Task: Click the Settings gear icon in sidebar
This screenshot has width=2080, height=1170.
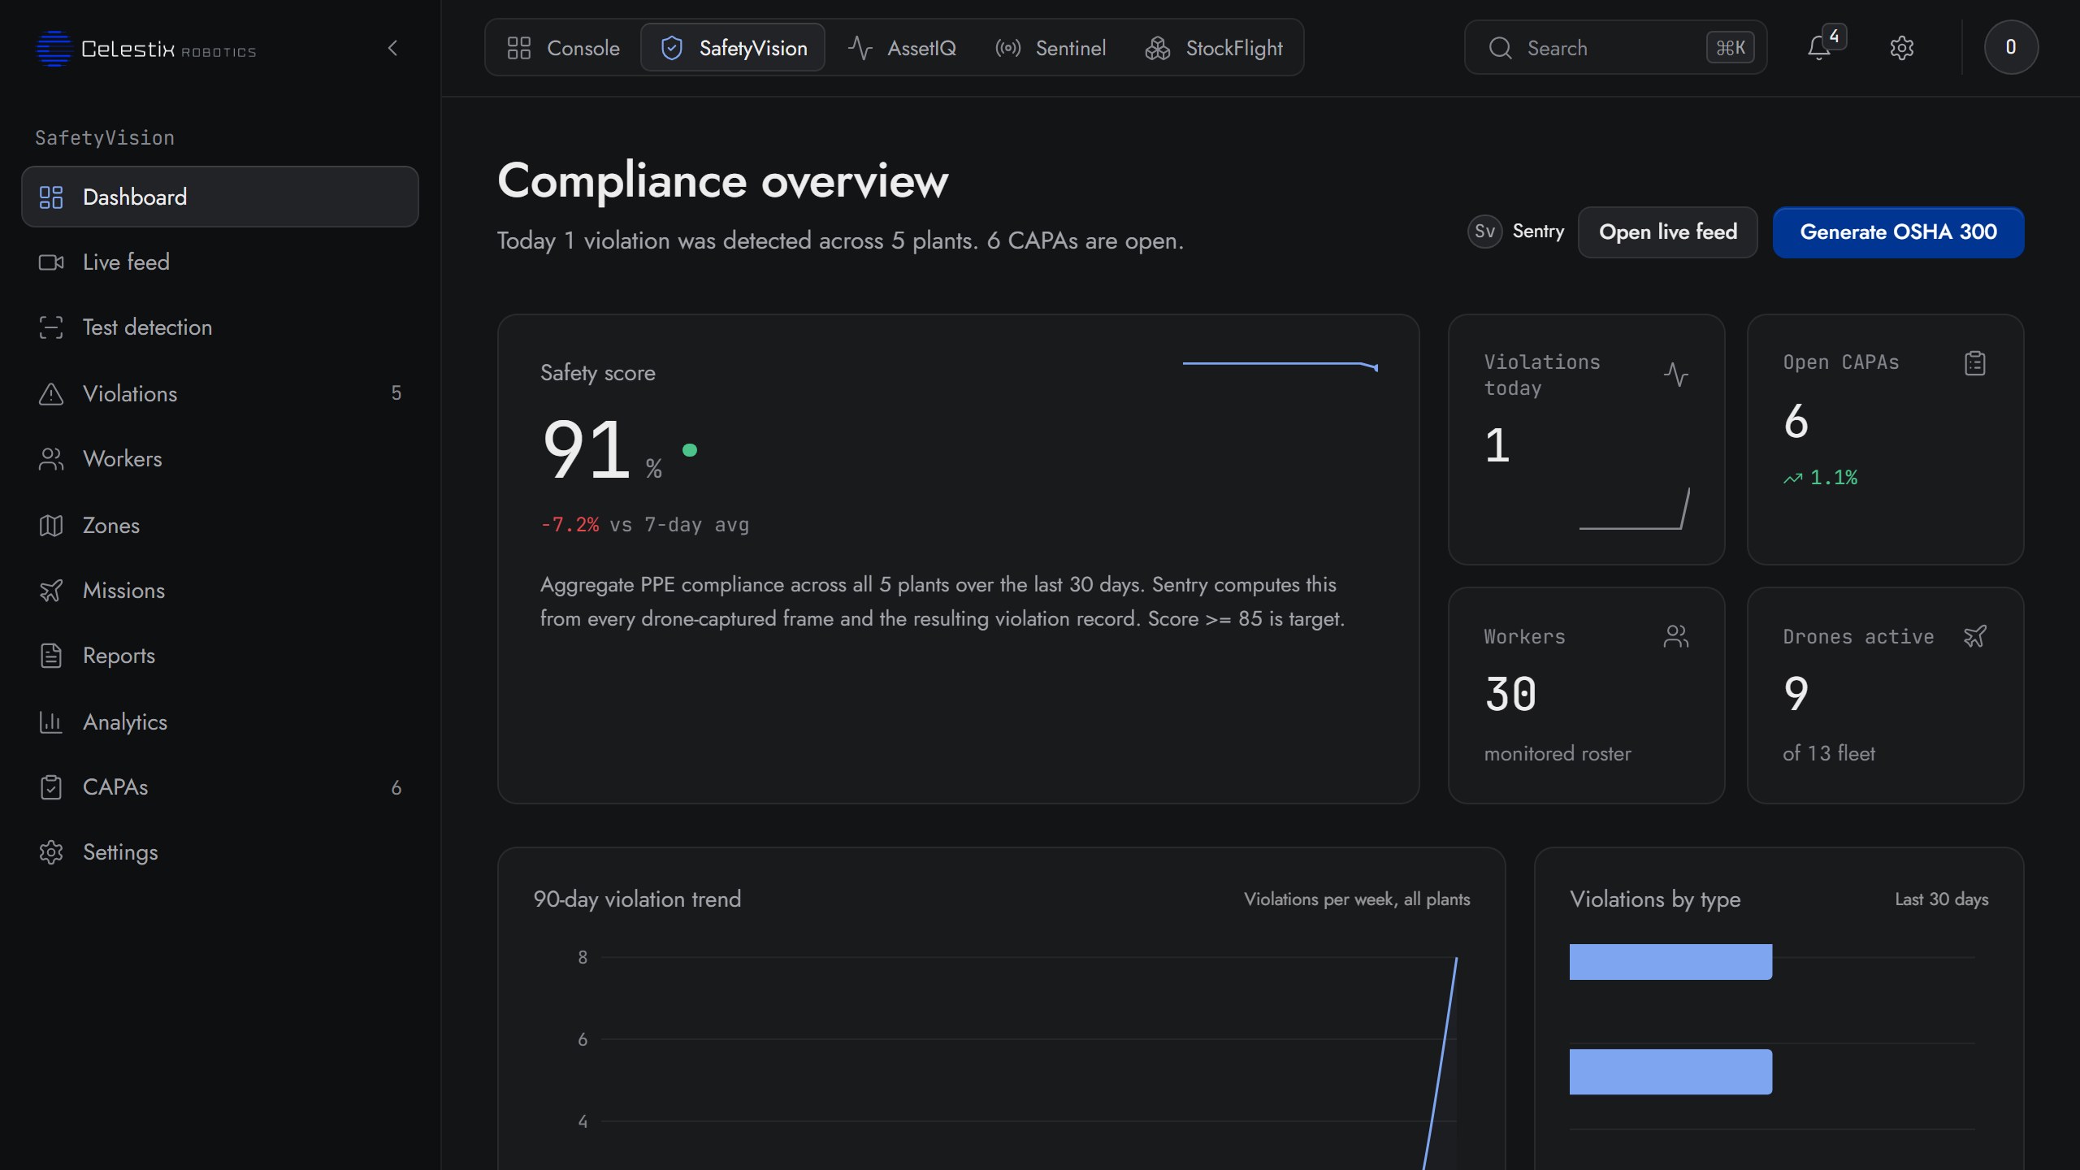Action: point(51,852)
